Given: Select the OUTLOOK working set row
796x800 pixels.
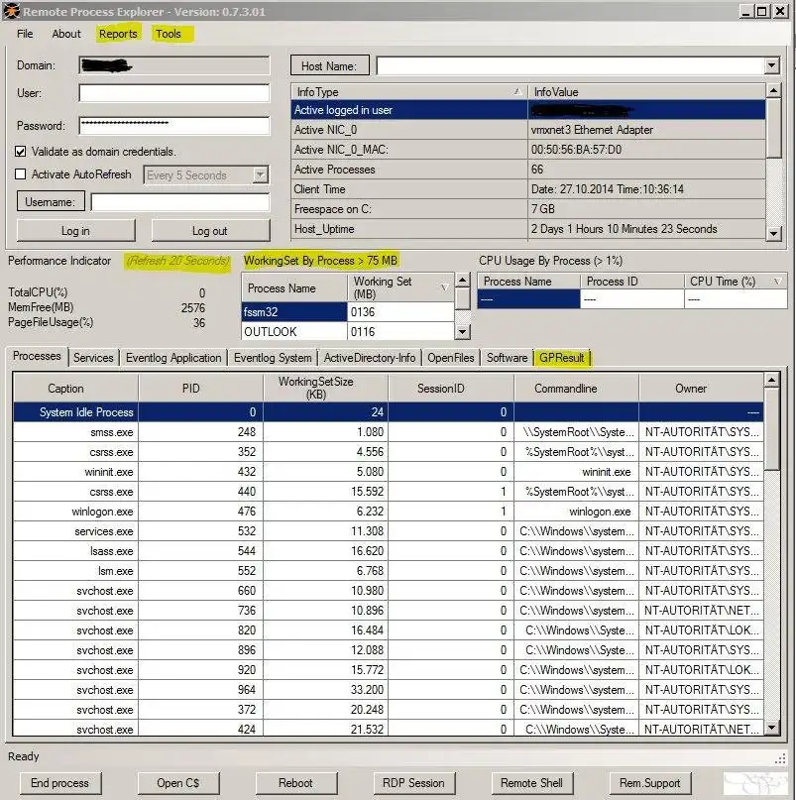Looking at the screenshot, I should [x=348, y=332].
